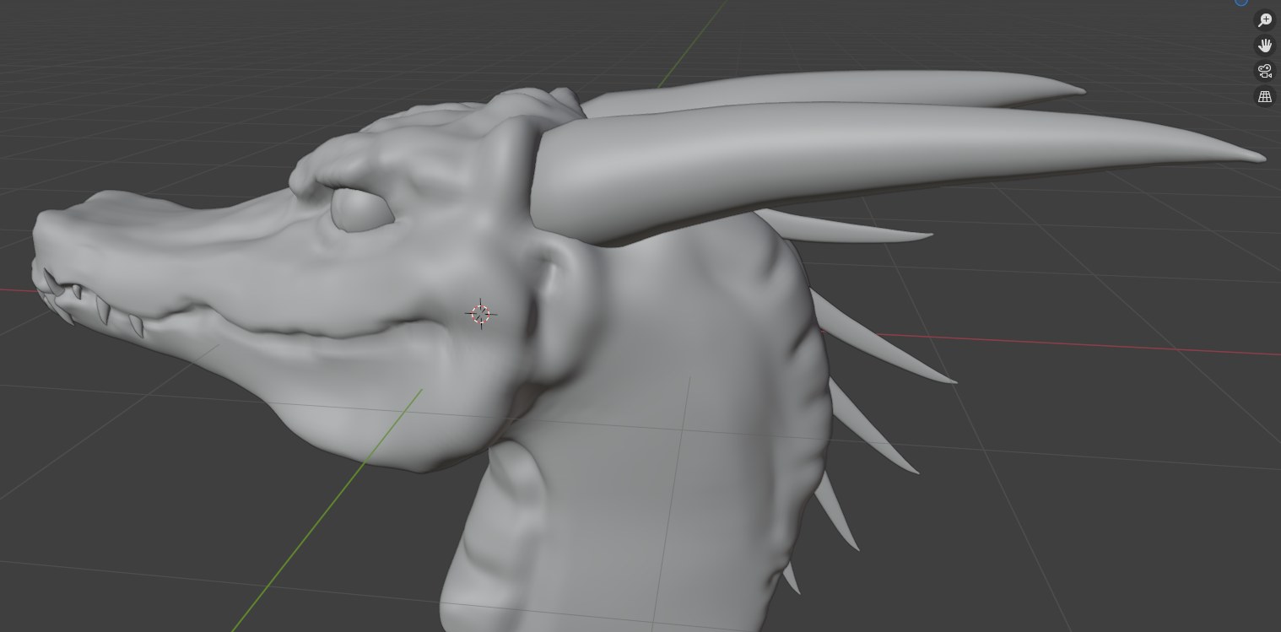Click the lowest small spike on the neck
The height and width of the screenshot is (632, 1281).
point(792,579)
